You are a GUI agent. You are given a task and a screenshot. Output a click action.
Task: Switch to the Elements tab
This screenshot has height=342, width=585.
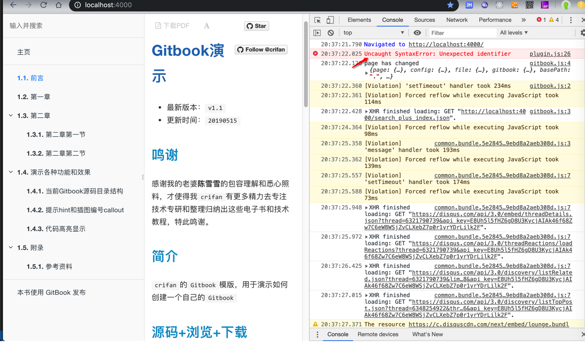tap(359, 20)
